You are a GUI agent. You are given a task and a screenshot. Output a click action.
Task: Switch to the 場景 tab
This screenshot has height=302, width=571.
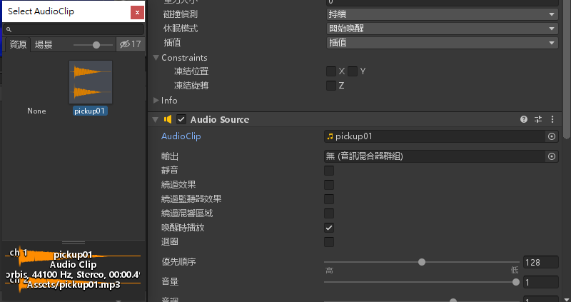[x=44, y=44]
